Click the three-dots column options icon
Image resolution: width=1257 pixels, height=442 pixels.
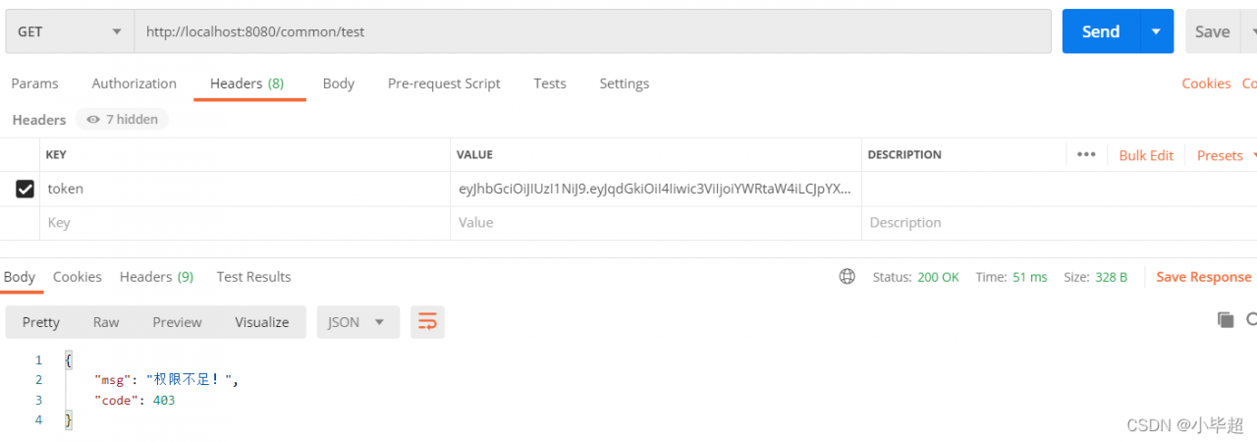tap(1085, 155)
